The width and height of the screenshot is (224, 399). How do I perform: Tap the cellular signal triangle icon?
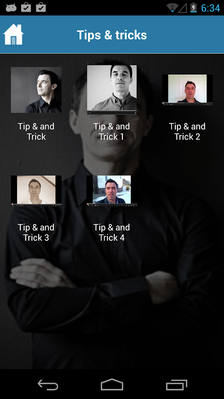coord(182,8)
